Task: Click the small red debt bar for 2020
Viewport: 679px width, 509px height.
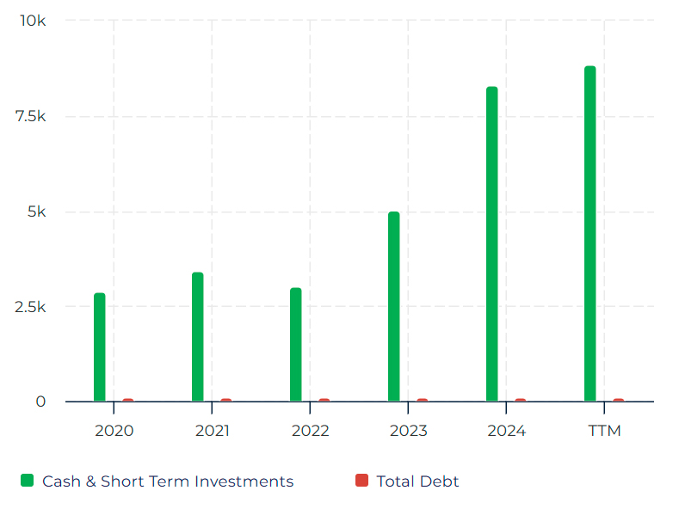Action: (128, 400)
